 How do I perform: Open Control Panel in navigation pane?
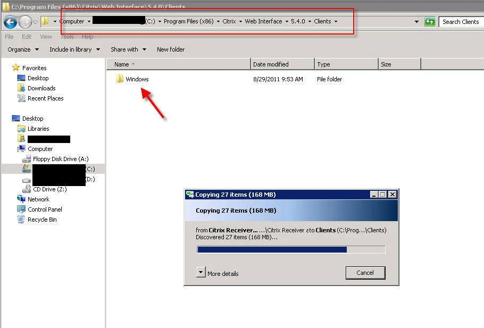pos(45,209)
